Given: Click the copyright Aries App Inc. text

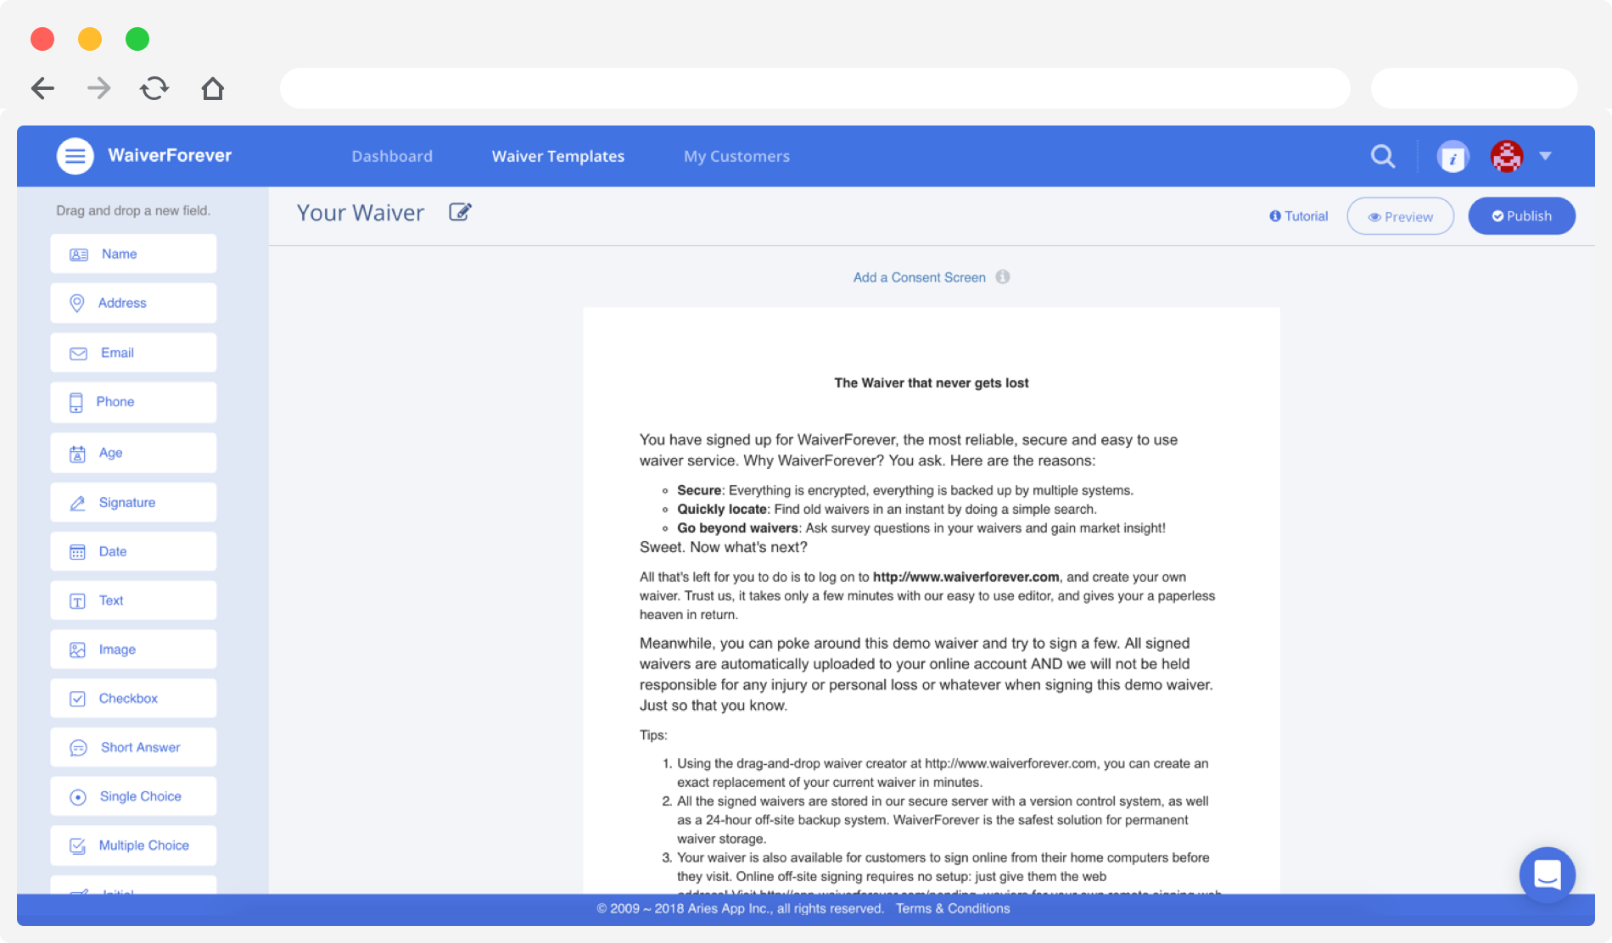Looking at the screenshot, I should (x=740, y=908).
